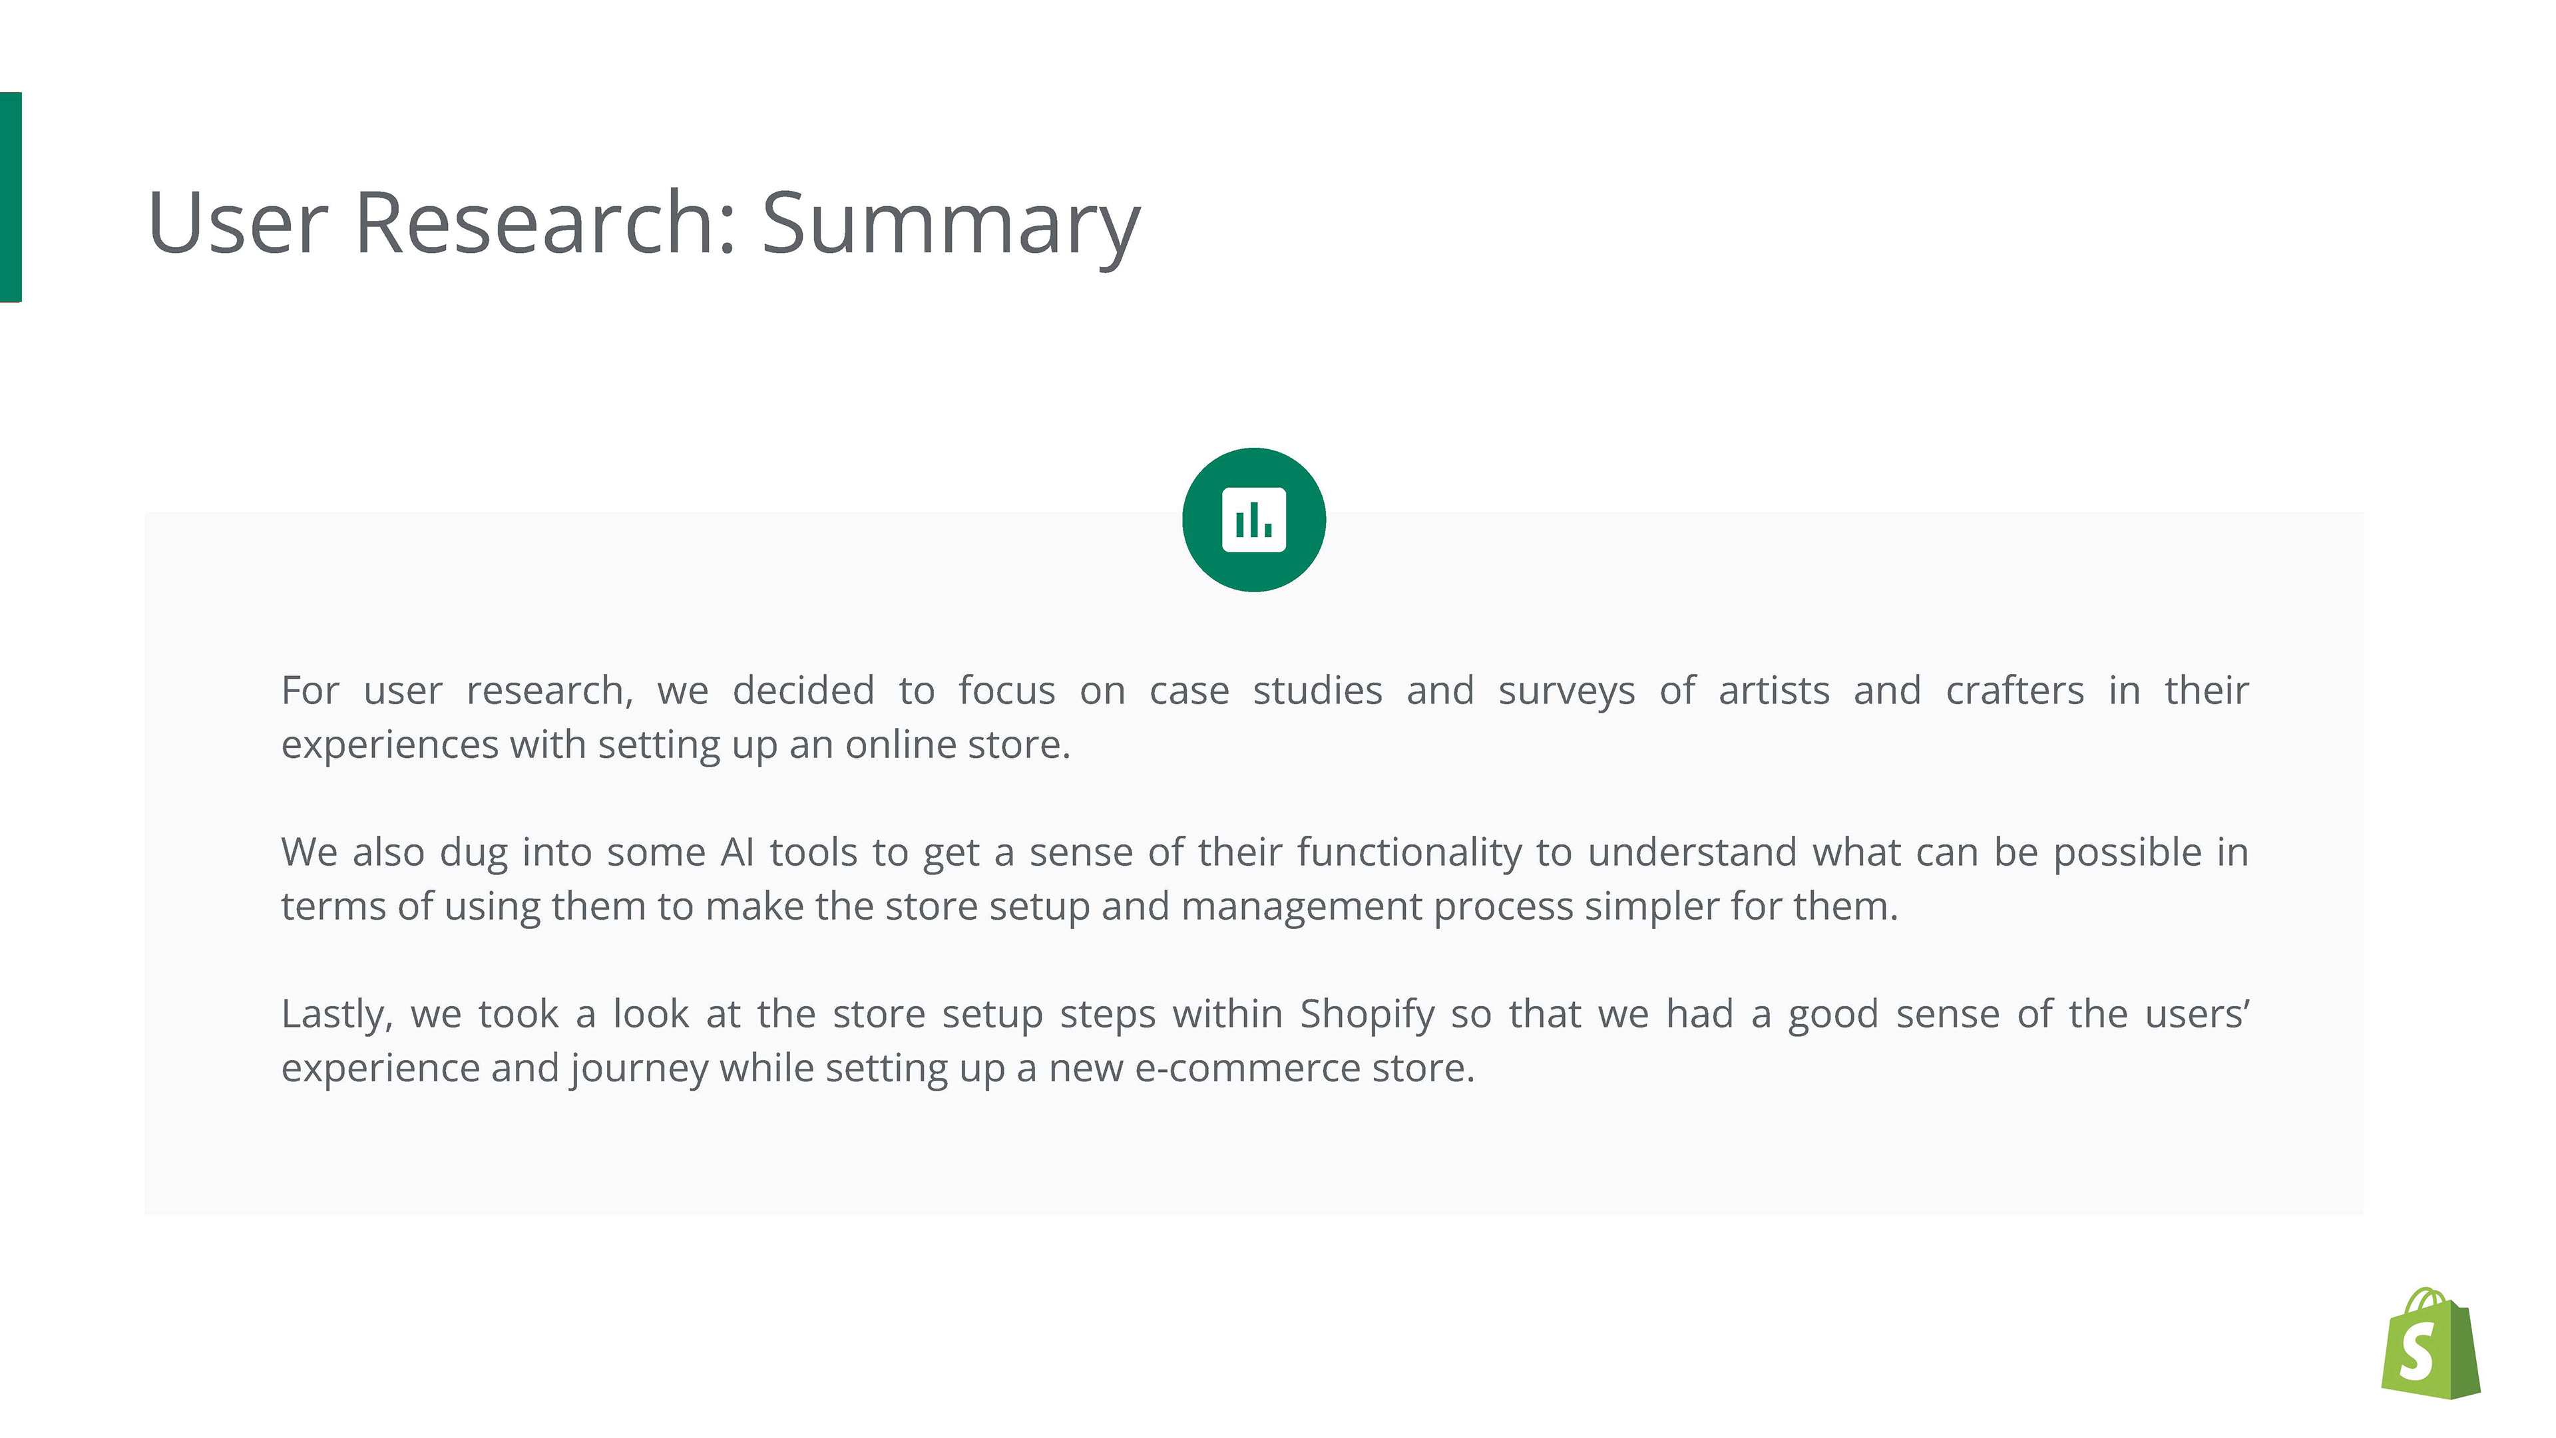Image resolution: width=2556 pixels, height=1438 pixels.
Task: Click the word "management" in the second paragraph
Action: (1301, 906)
